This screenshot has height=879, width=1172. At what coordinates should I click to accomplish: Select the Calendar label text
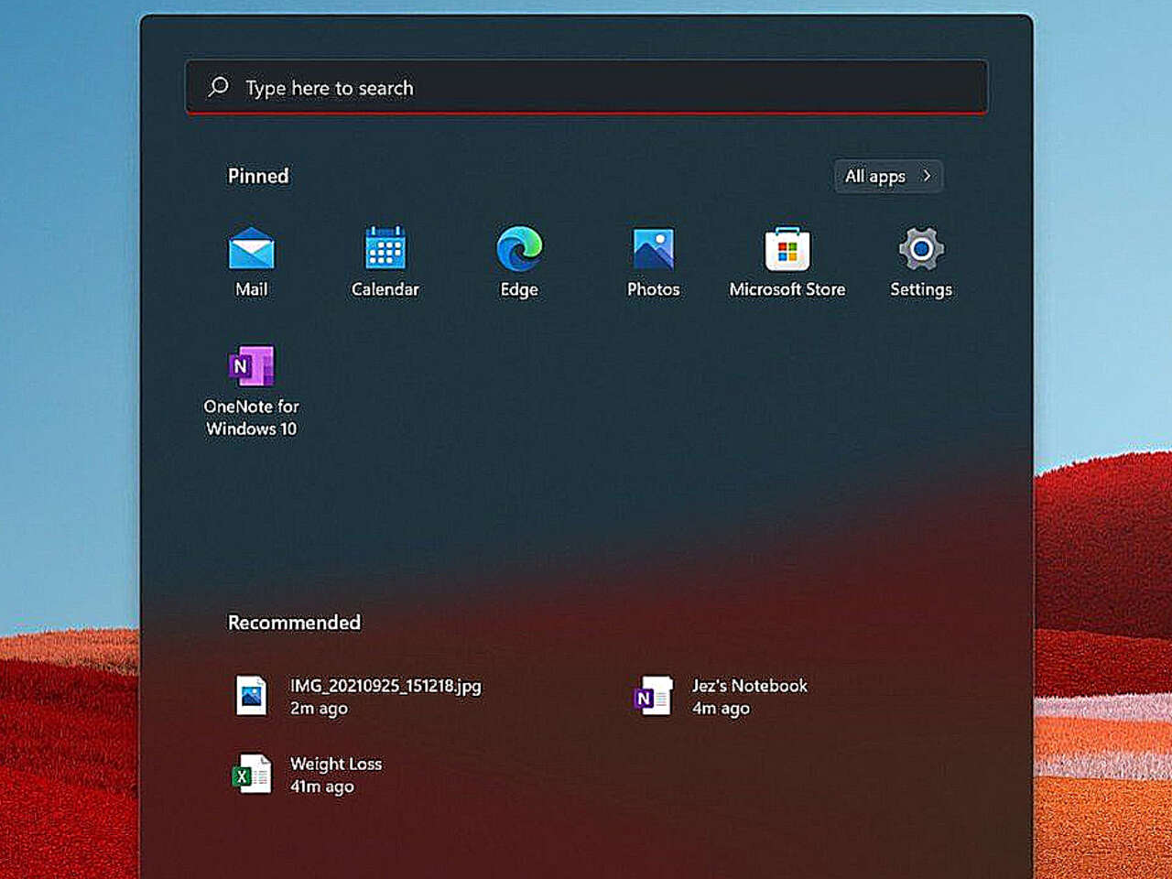(x=385, y=289)
